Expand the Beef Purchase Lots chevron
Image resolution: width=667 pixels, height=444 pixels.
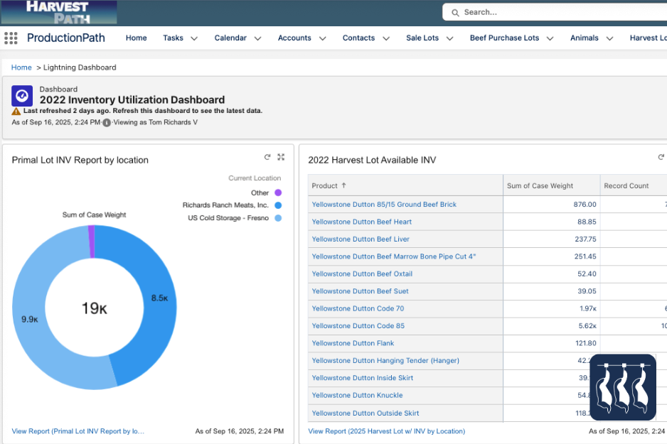tap(550, 38)
